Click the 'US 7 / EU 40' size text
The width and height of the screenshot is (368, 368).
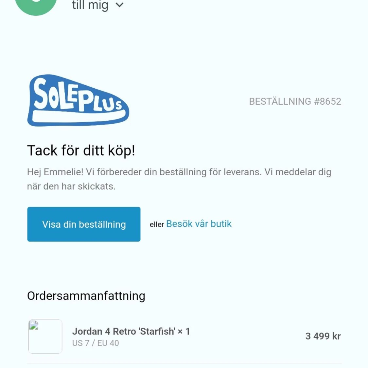tap(96, 343)
